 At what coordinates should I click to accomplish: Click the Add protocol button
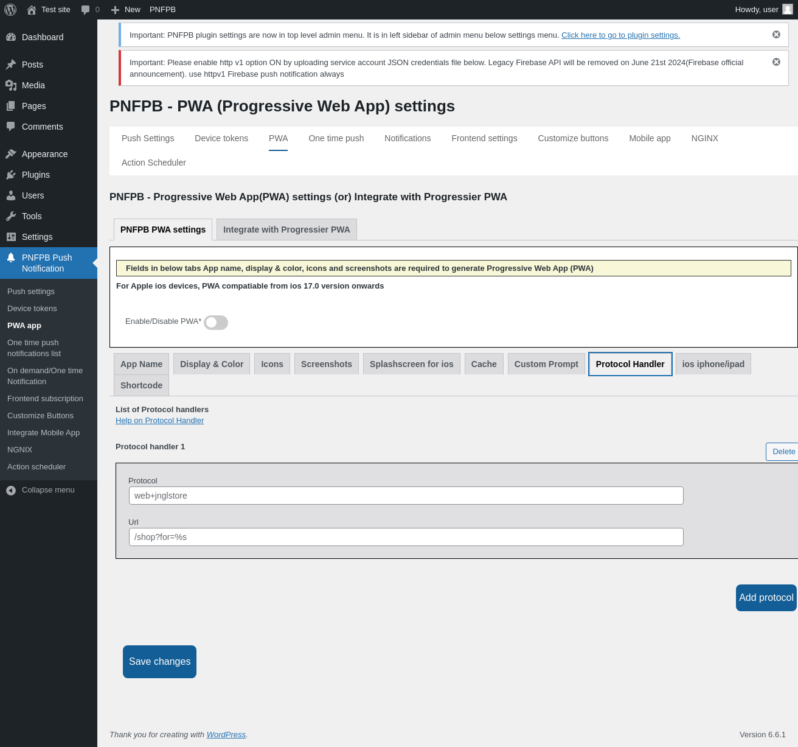click(766, 598)
